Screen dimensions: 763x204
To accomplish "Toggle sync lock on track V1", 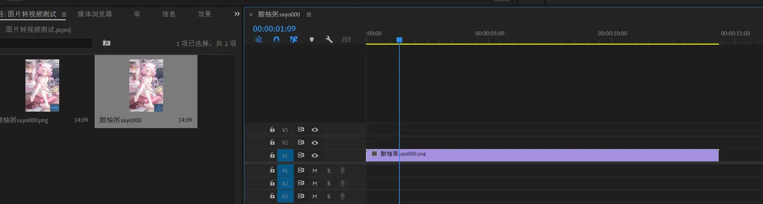I will tap(301, 155).
